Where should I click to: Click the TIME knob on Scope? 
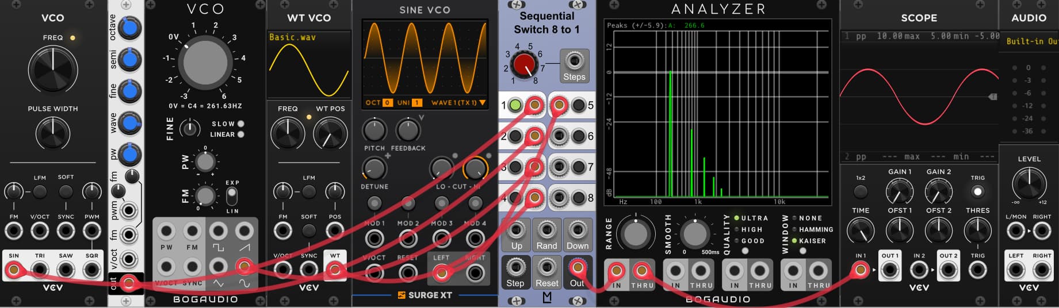[x=861, y=231]
